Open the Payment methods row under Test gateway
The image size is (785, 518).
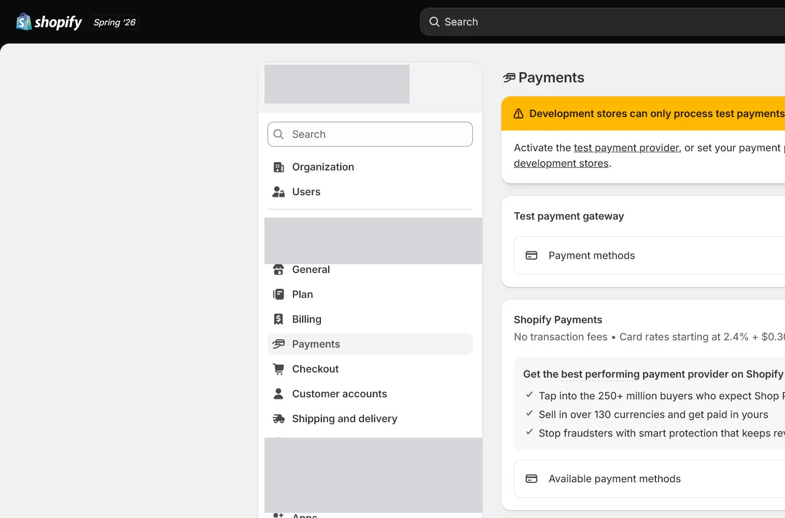(x=649, y=255)
